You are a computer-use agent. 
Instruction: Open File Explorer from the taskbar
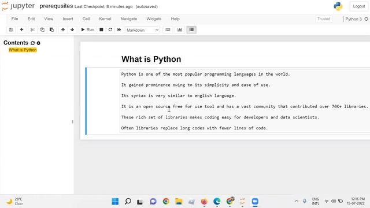coord(179,202)
